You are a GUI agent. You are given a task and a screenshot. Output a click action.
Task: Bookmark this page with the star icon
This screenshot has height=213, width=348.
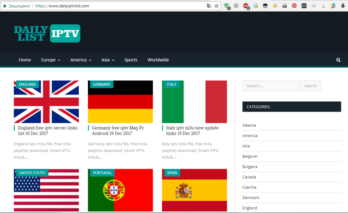217,6
